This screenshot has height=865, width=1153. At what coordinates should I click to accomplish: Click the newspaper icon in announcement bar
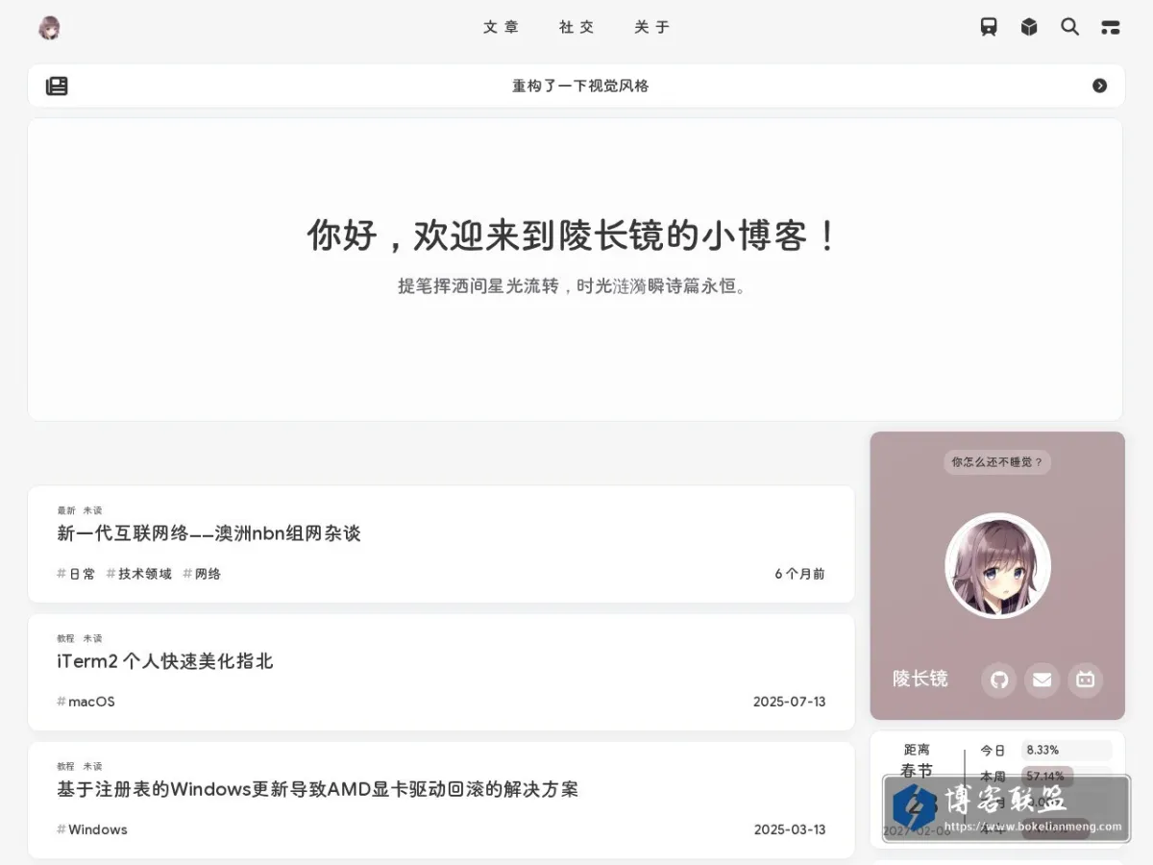[x=58, y=86]
